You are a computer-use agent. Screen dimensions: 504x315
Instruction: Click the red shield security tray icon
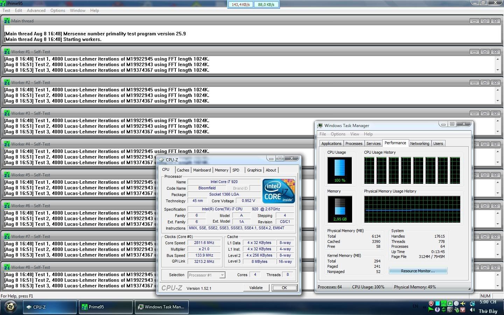(431, 303)
